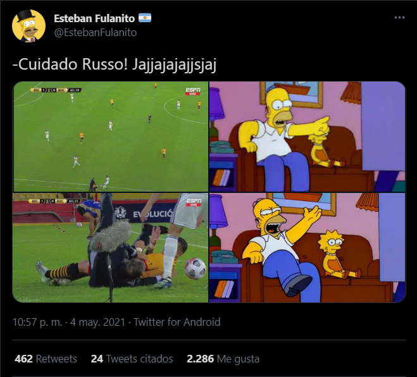Click the scoreboard in the top-left image

pyautogui.click(x=56, y=90)
